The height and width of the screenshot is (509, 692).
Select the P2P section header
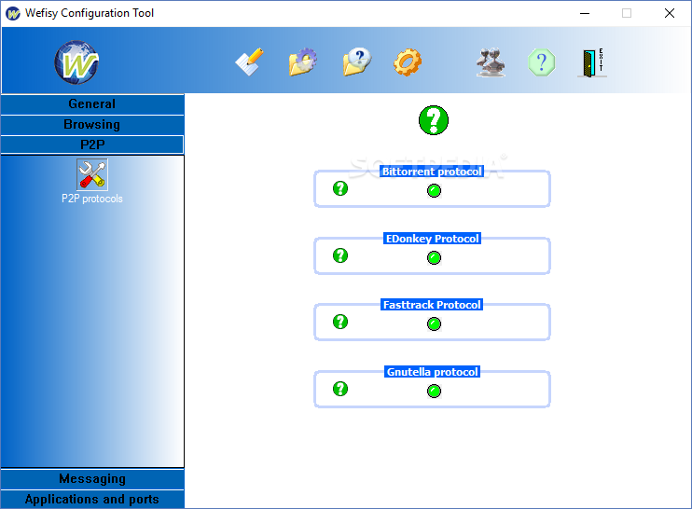(92, 144)
